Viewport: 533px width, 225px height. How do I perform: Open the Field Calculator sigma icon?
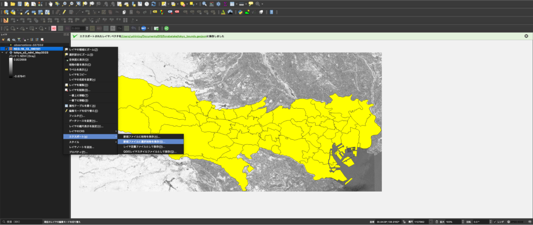click(x=225, y=4)
